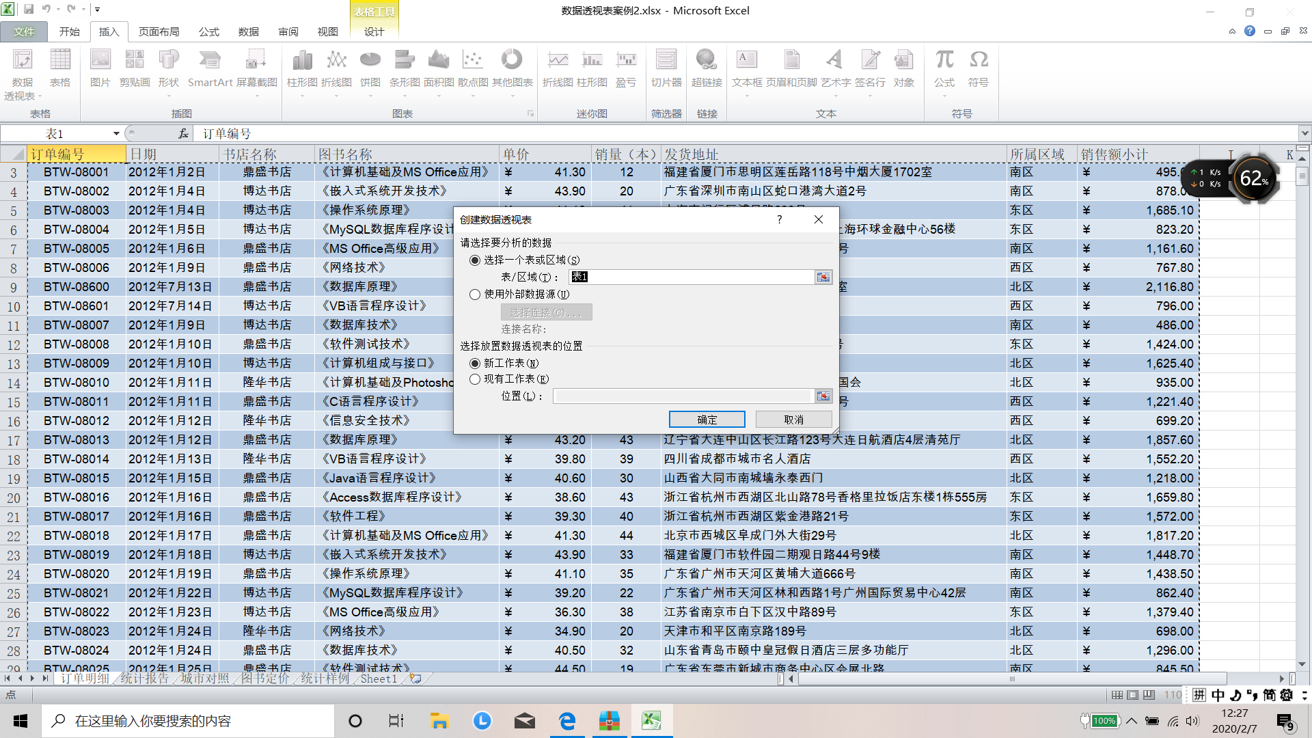Open the Quick Access Toolbar customize dropdown
1312x738 pixels.
pyautogui.click(x=98, y=10)
